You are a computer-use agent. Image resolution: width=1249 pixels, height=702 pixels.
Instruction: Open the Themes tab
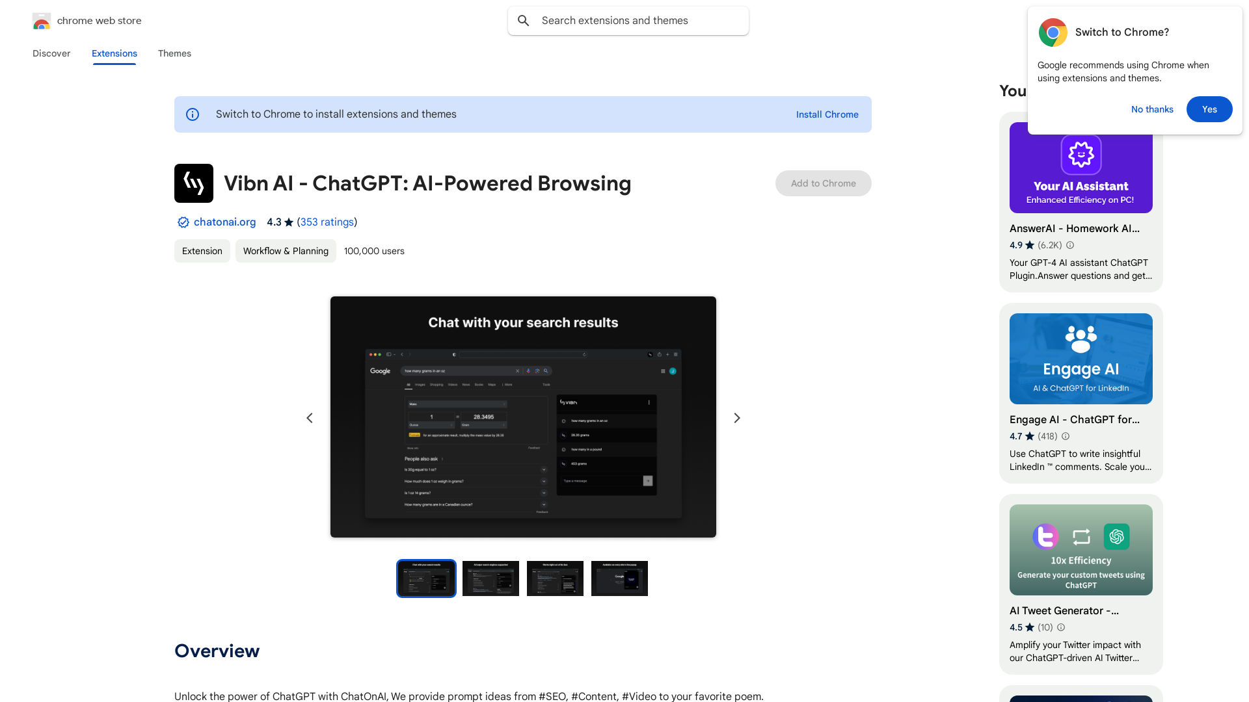[174, 53]
